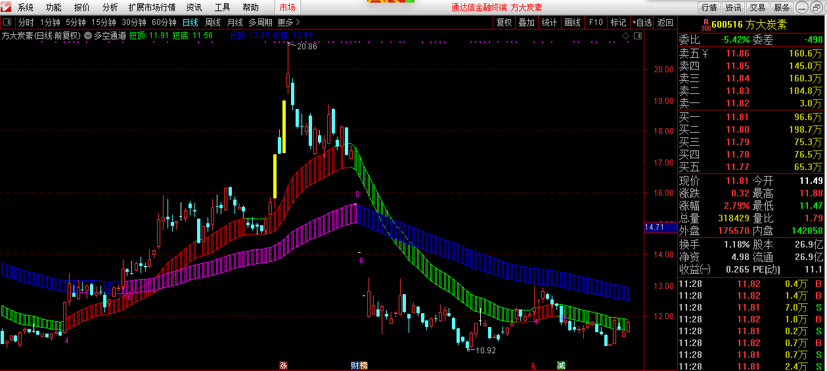
Task: Click the diamond marker icon above the chart
Action: 625,35
